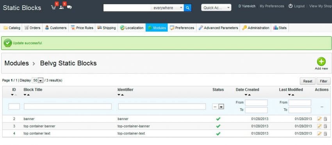Image resolution: width=332 pixels, height=145 pixels.
Task: Toggle status checkmark for top container banner
Action: (x=218, y=126)
